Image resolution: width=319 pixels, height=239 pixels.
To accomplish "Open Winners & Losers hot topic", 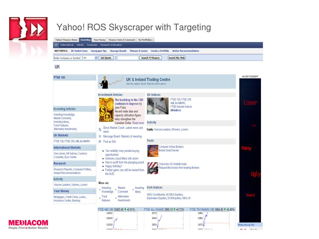I will [x=139, y=51].
